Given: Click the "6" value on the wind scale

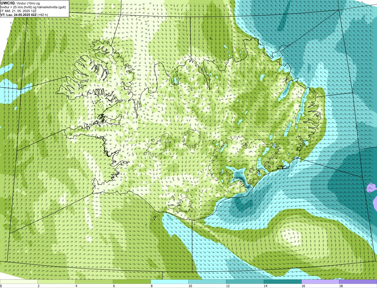Looking at the screenshot, I should pos(114,286).
